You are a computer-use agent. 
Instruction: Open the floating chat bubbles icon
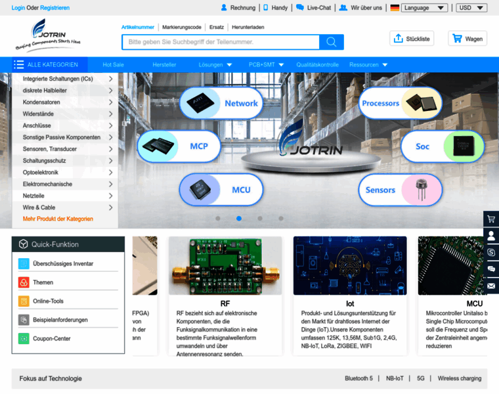[491, 269]
